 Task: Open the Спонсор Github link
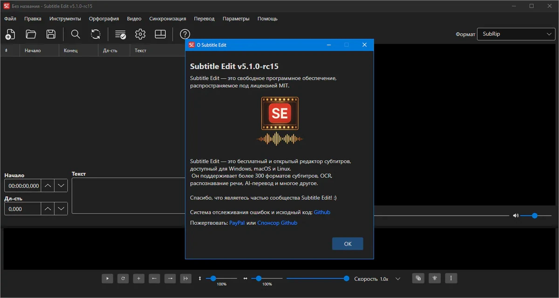tap(277, 223)
